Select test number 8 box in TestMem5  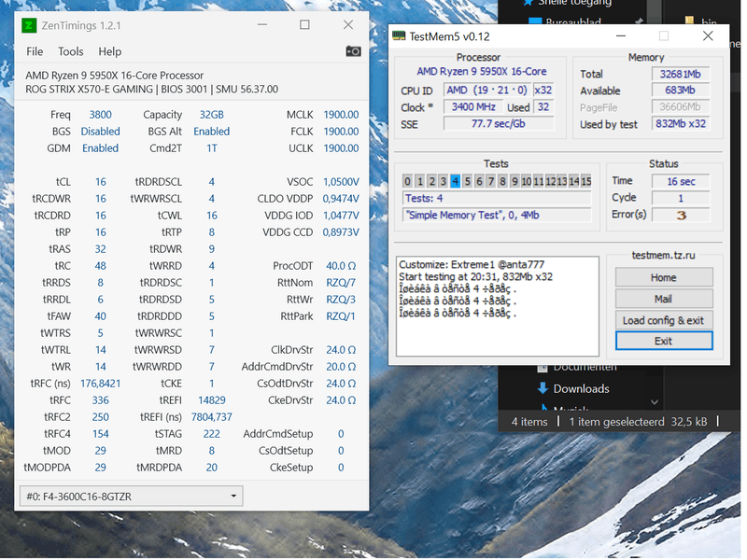pyautogui.click(x=502, y=181)
